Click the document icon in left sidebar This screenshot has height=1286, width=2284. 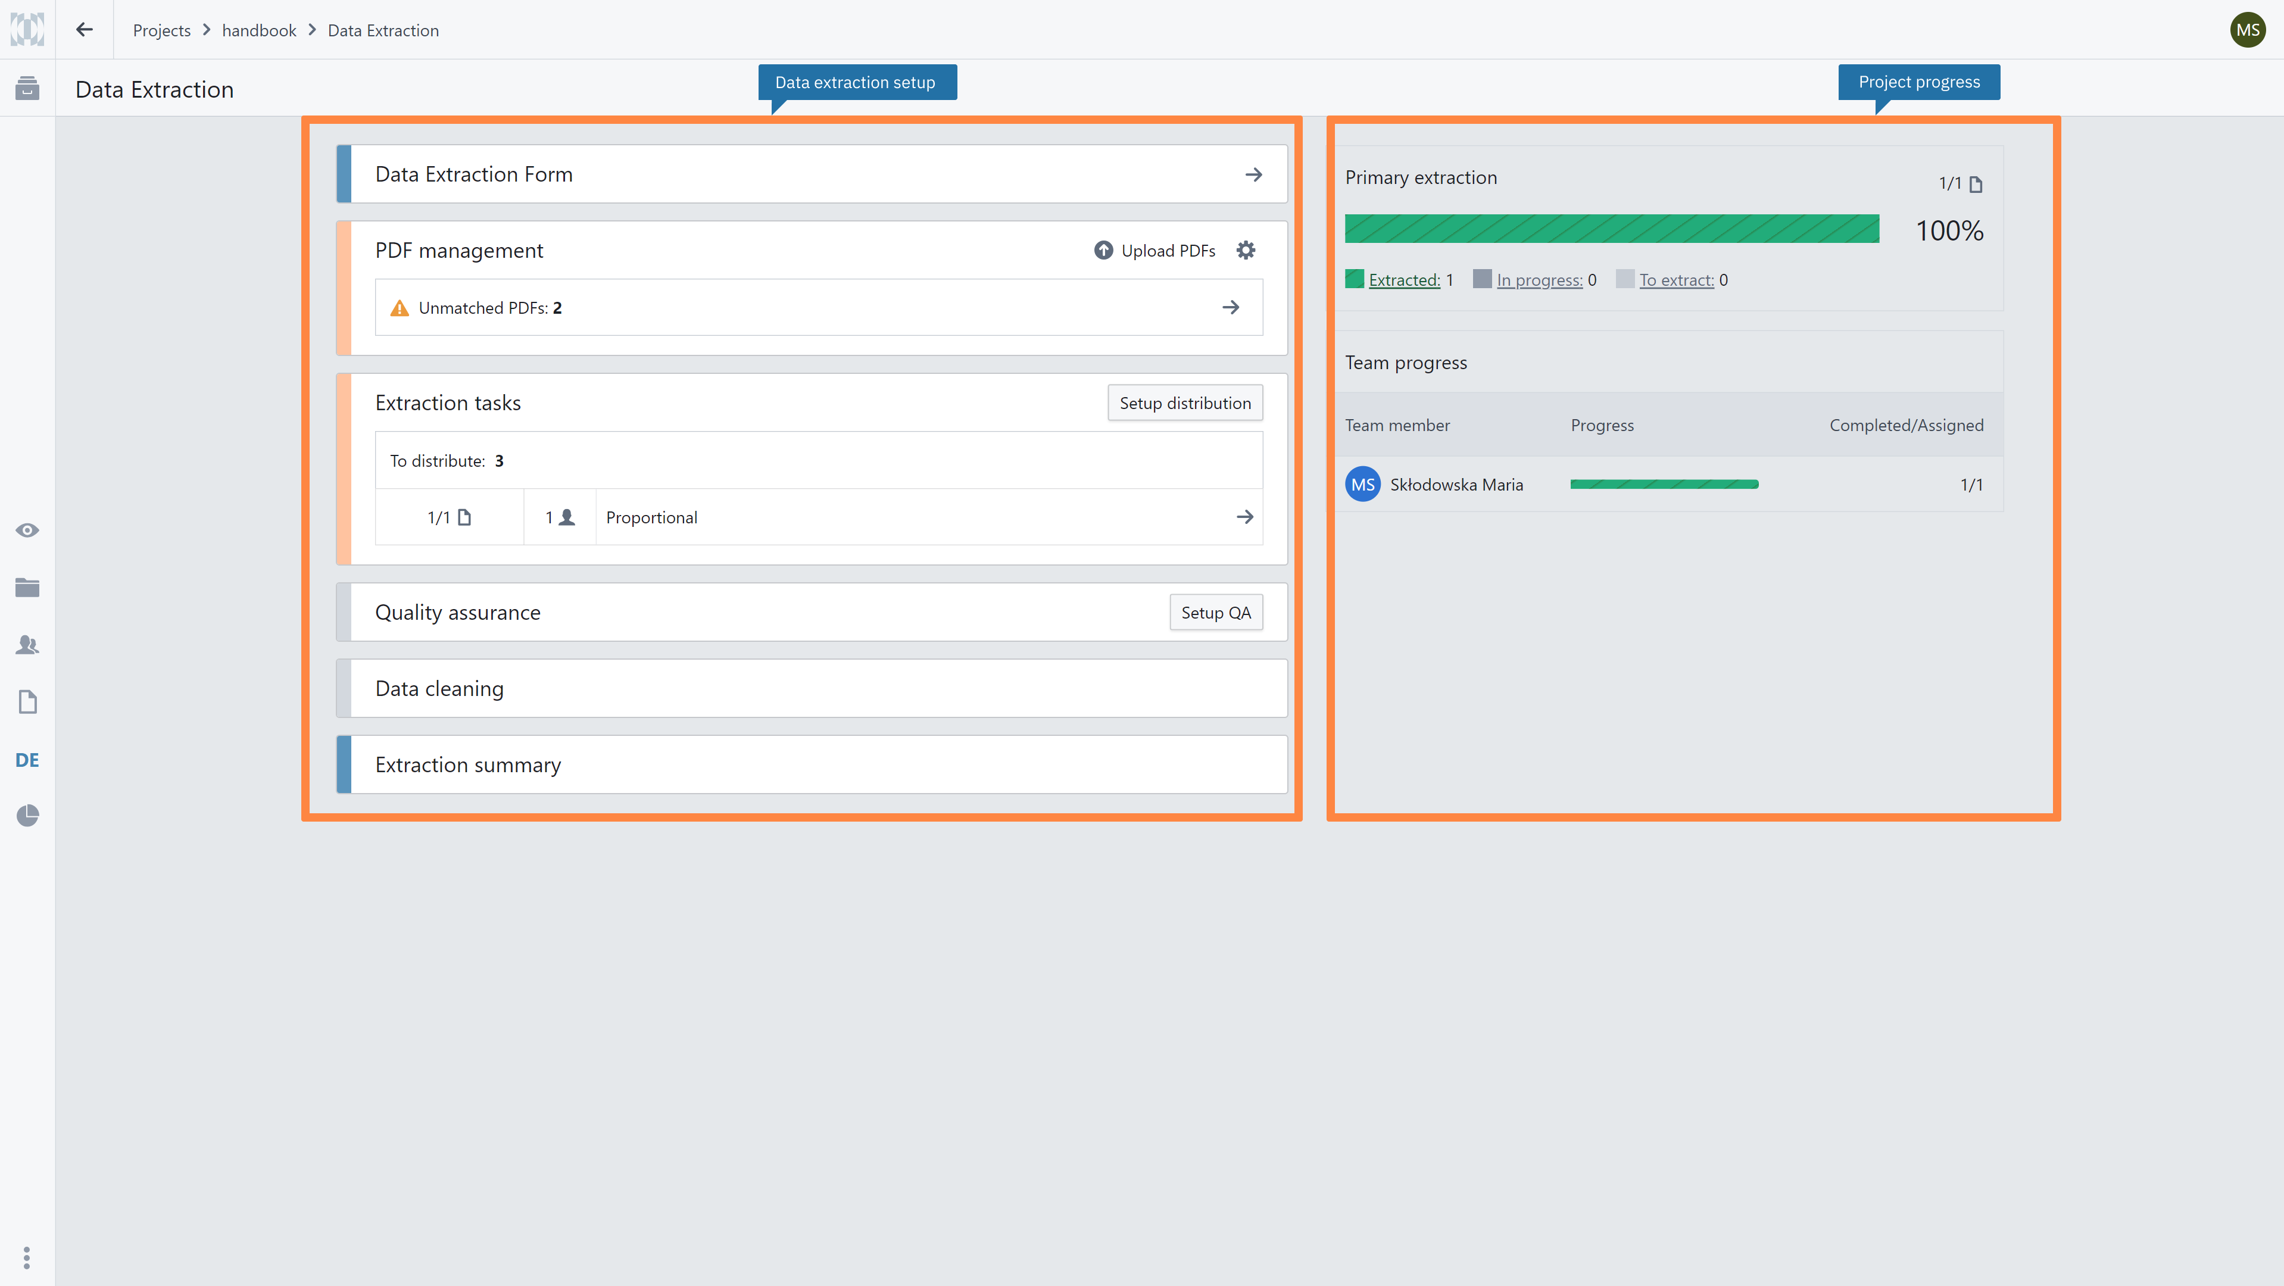point(27,702)
